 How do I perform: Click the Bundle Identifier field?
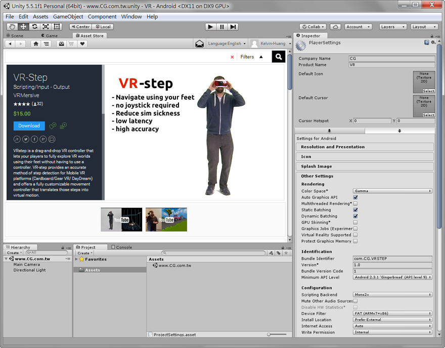tap(392, 258)
